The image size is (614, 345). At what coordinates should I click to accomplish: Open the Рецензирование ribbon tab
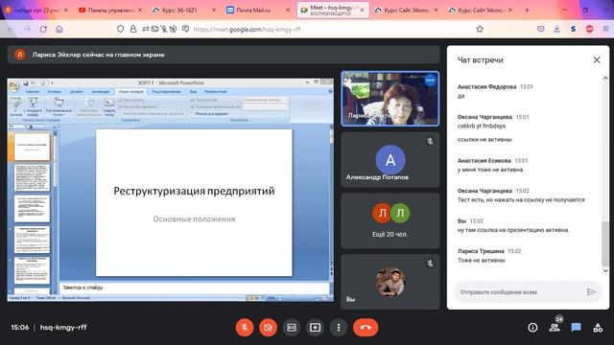[166, 92]
